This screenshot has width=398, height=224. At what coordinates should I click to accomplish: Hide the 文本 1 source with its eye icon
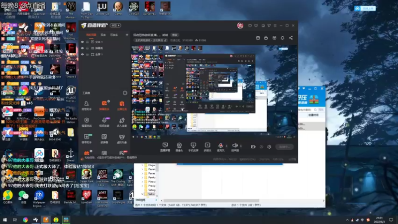point(82,42)
